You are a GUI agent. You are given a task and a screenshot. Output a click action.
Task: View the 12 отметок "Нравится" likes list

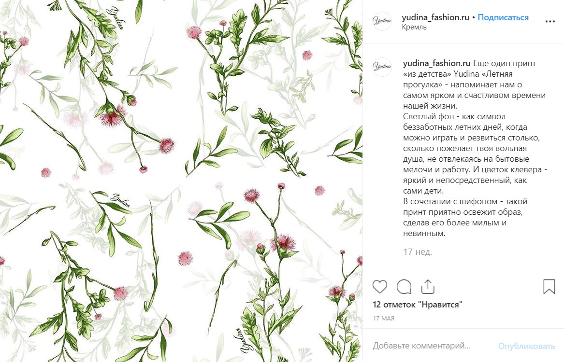point(417,305)
